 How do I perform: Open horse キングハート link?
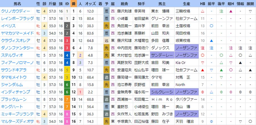tap(12, 107)
